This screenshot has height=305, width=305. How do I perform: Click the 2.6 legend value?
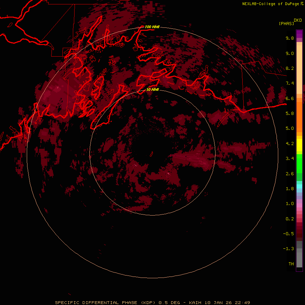(290, 174)
